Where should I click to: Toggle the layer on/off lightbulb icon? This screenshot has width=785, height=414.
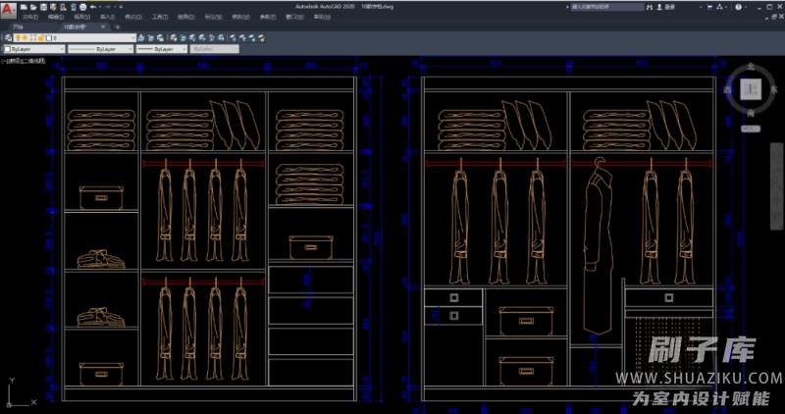19,38
